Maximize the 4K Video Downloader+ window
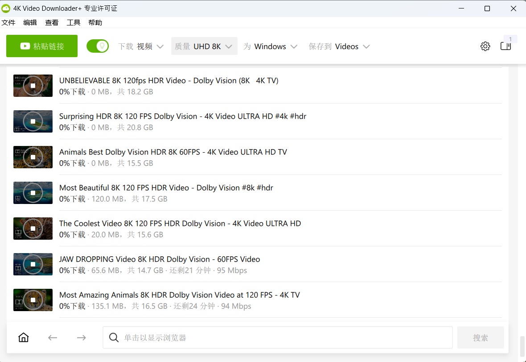 click(487, 8)
